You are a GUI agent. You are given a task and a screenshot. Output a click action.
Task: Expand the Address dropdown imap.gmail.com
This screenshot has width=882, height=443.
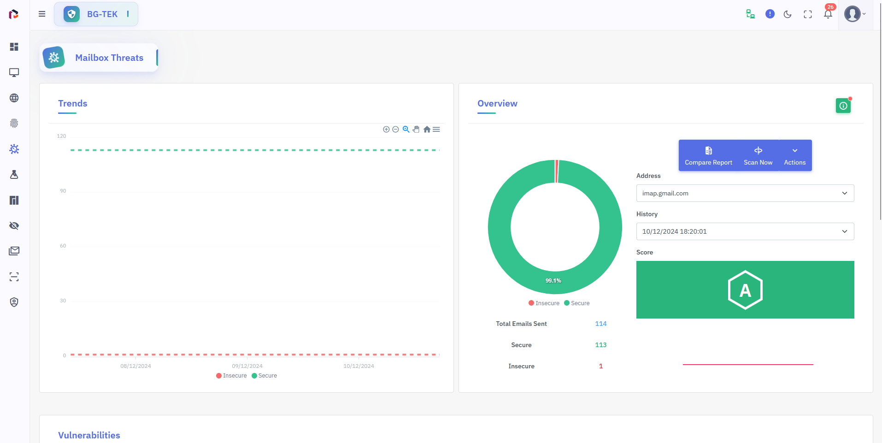(x=745, y=193)
